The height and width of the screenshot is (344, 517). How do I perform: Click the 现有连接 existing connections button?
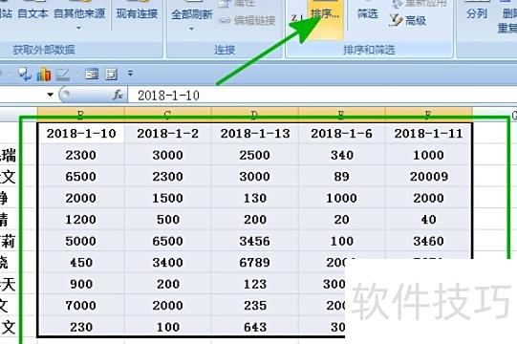coord(137,13)
